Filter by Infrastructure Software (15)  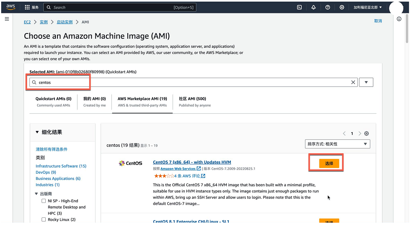[x=61, y=166]
